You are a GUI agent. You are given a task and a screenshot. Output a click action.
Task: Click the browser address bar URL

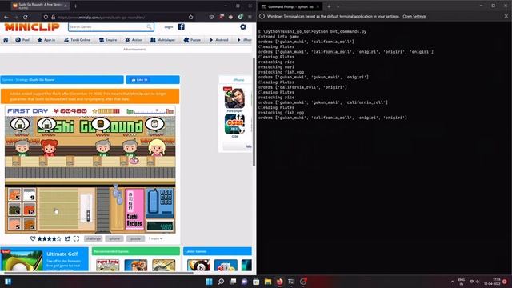(102, 17)
